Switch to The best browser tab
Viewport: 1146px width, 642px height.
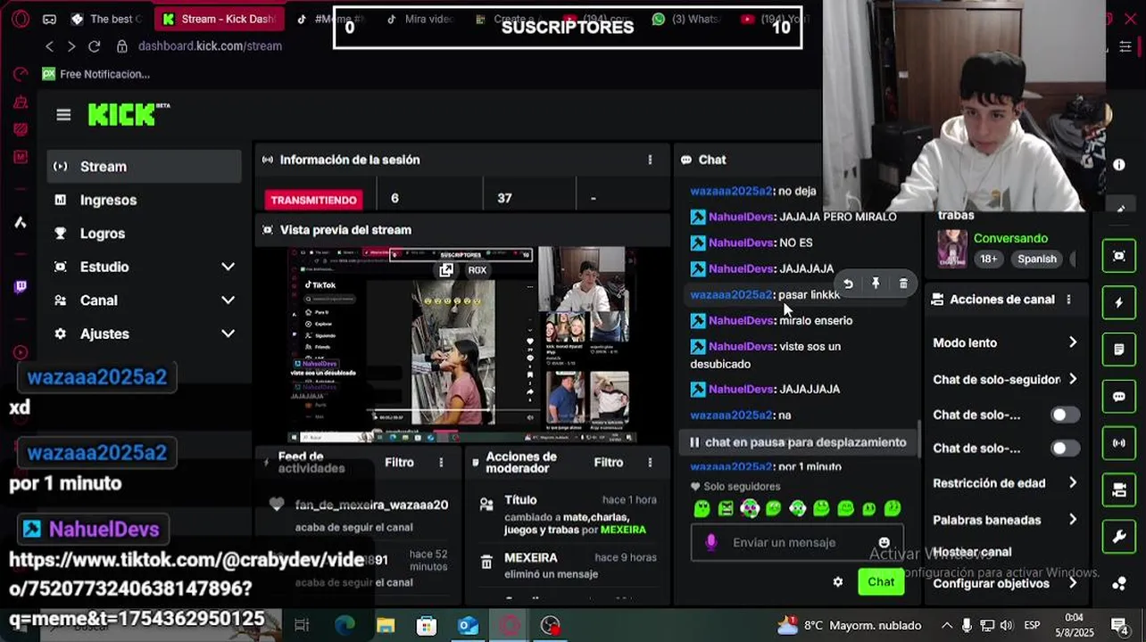click(x=106, y=19)
